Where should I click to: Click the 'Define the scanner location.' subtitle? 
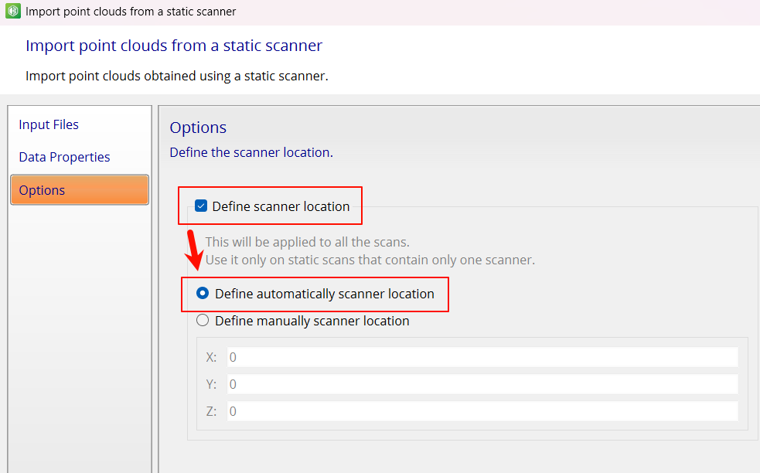pyautogui.click(x=251, y=152)
